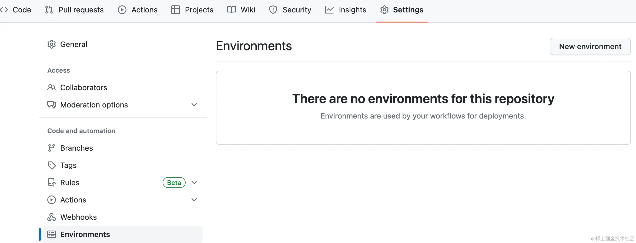Screen dimensions: 636x243
Task: Click the sidebar Actions play icon
Action: click(52, 200)
